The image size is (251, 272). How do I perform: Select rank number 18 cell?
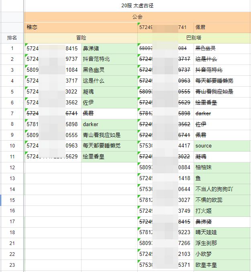pos(12,233)
